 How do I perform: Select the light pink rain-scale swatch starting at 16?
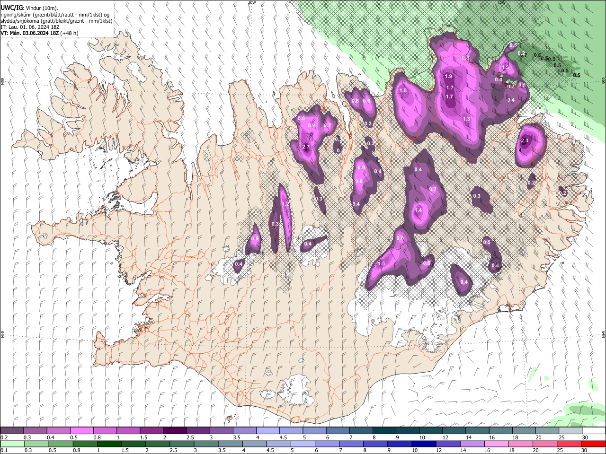coord(496,444)
